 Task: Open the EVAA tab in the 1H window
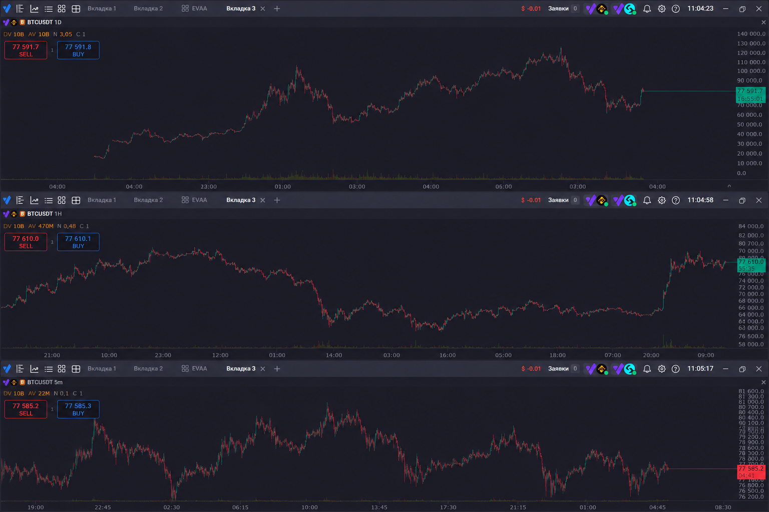click(194, 200)
